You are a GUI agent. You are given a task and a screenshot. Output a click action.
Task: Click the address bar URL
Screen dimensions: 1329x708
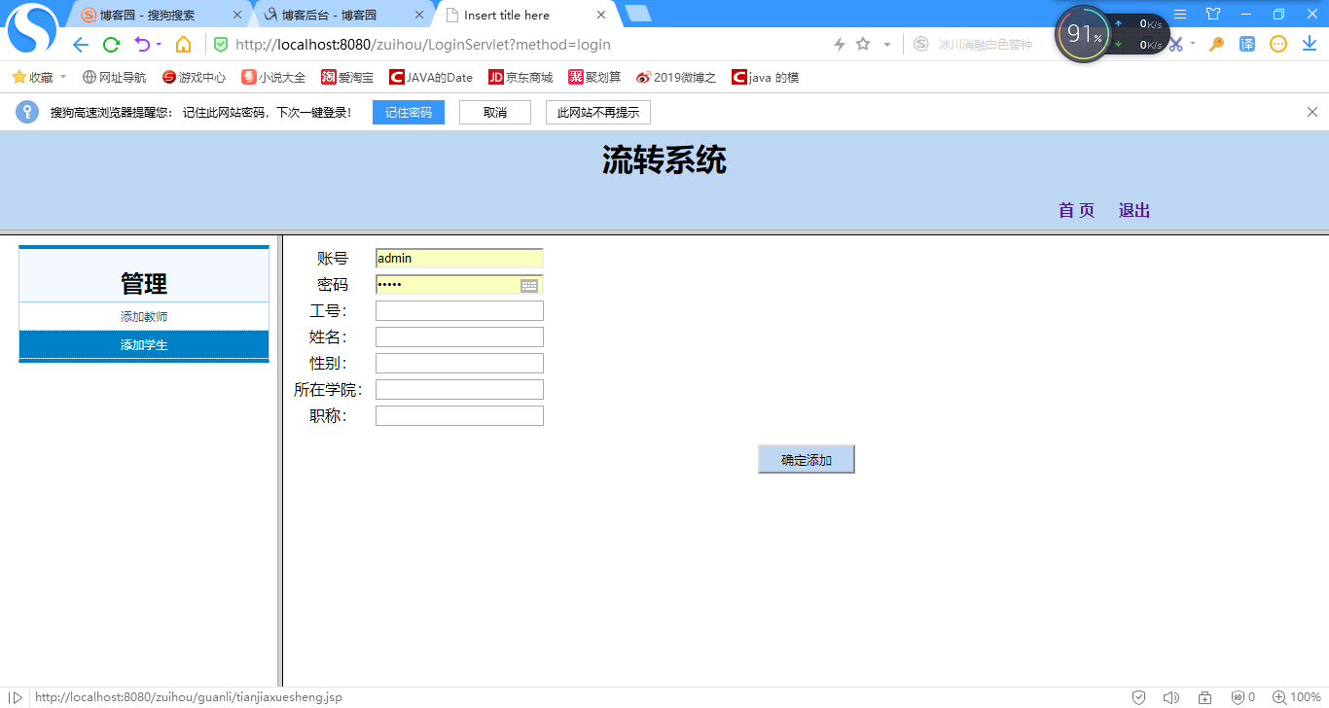(423, 45)
